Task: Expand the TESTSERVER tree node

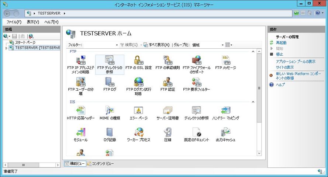Action: 6,48
